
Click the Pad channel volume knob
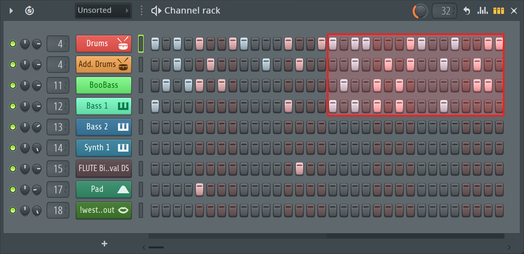tap(37, 189)
